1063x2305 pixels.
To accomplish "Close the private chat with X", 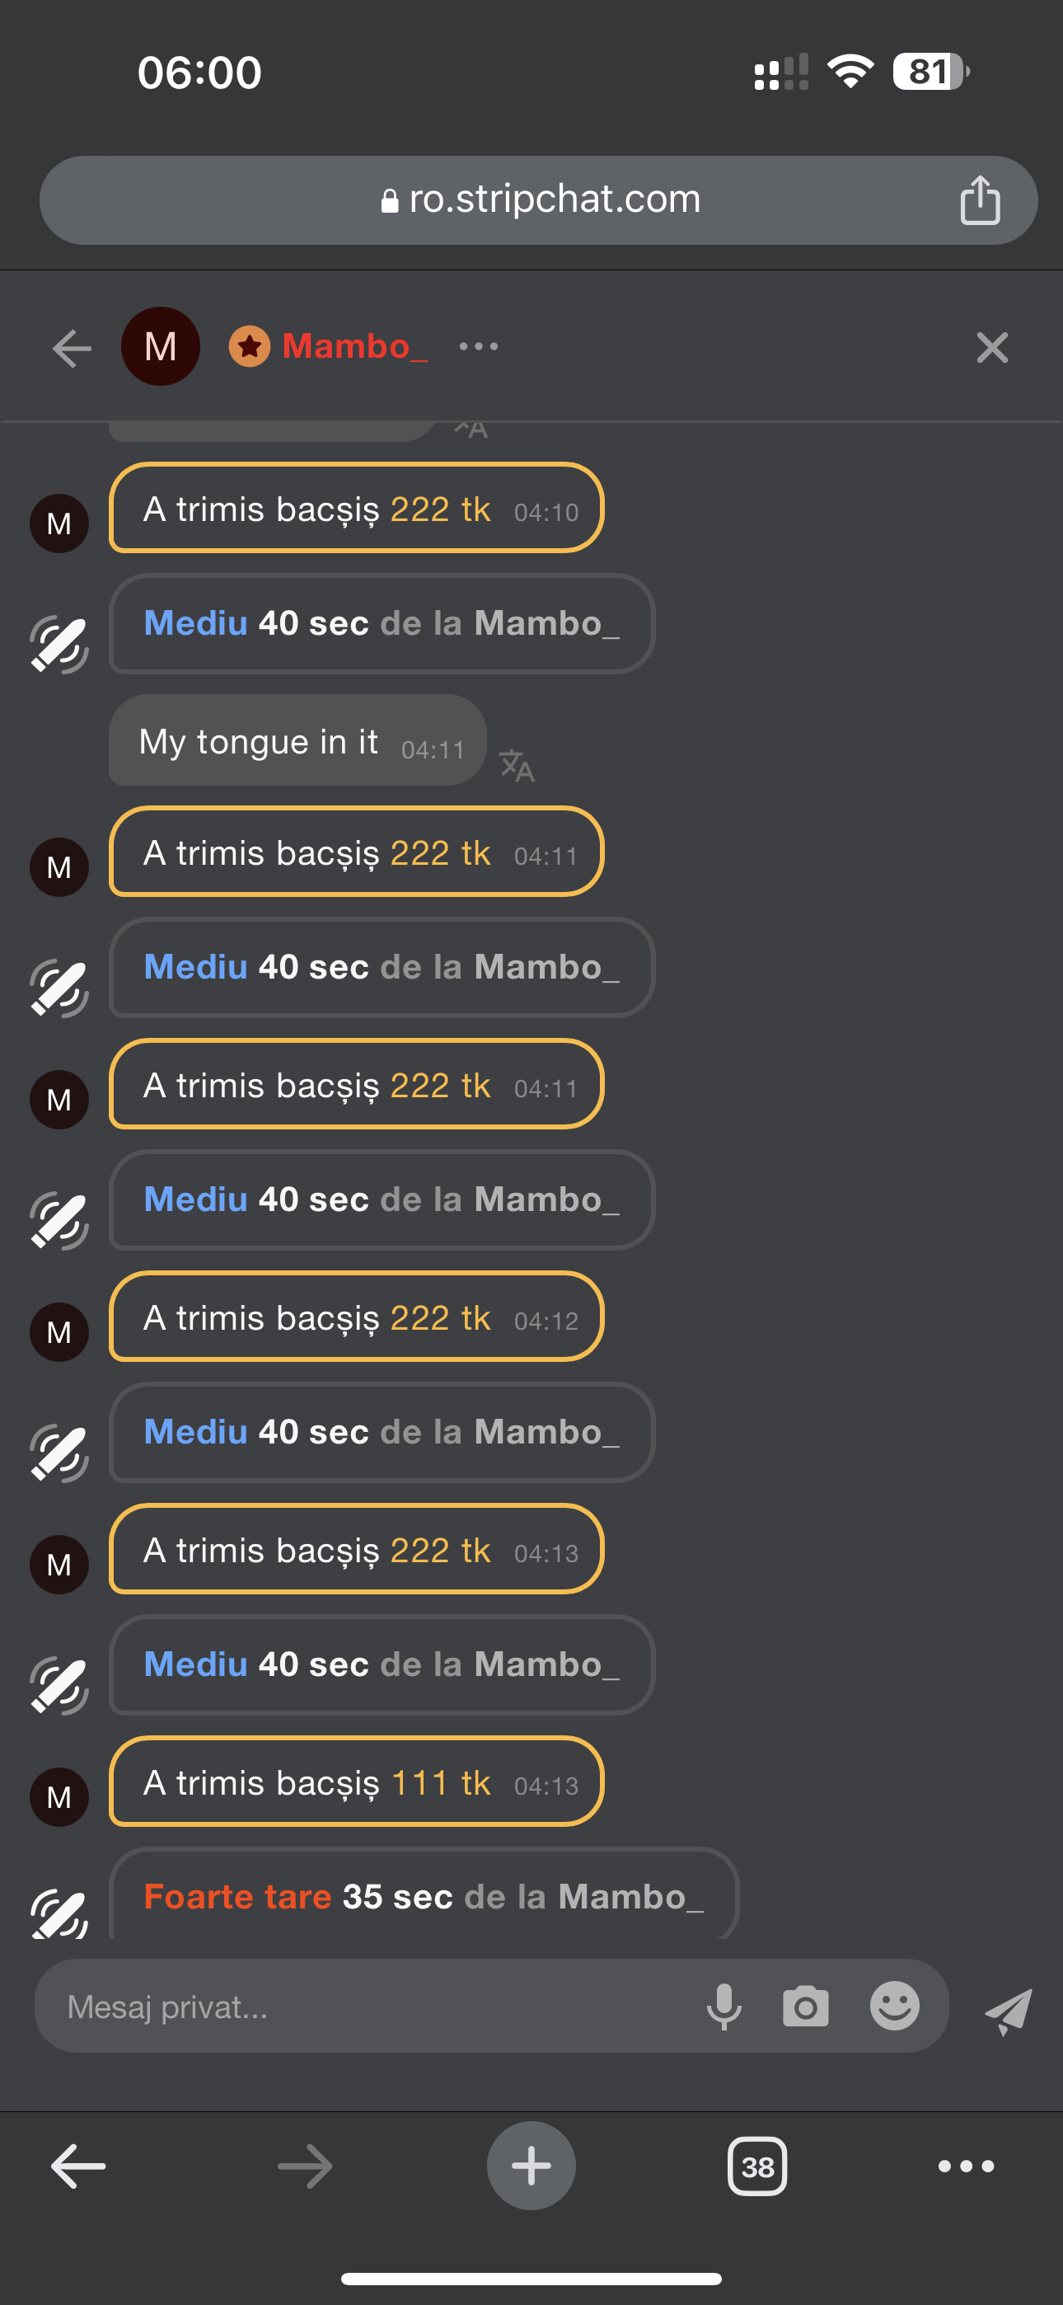I will click(992, 347).
